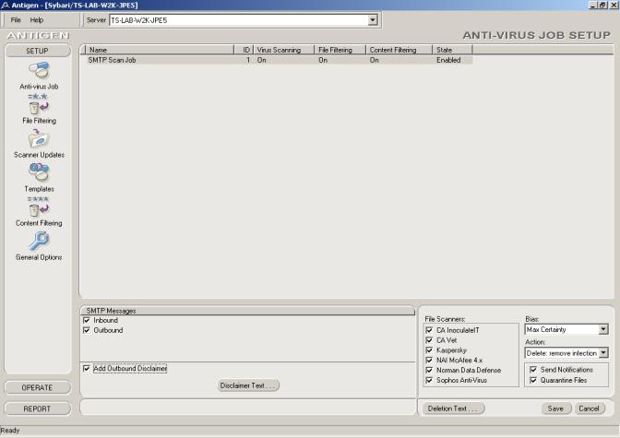Toggle Add Outbound Disclaimer checkbox
Viewport: 620px width, 438px height.
pyautogui.click(x=87, y=369)
